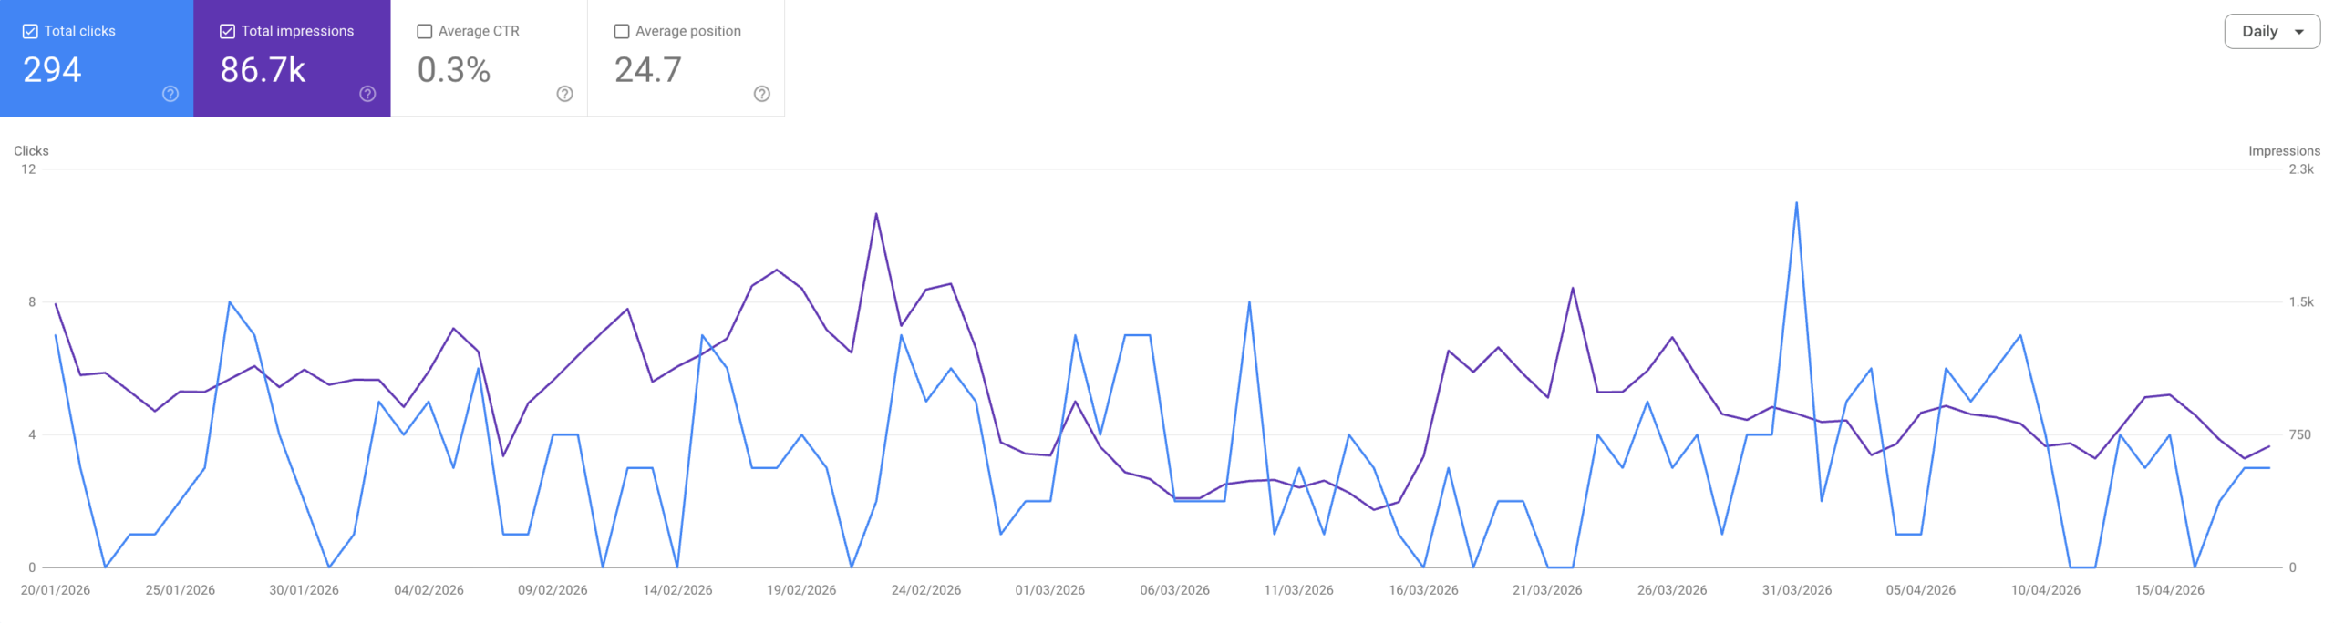Viewport: 2334px width, 623px height.
Task: Disable the Total impressions checkbox
Action: [226, 30]
